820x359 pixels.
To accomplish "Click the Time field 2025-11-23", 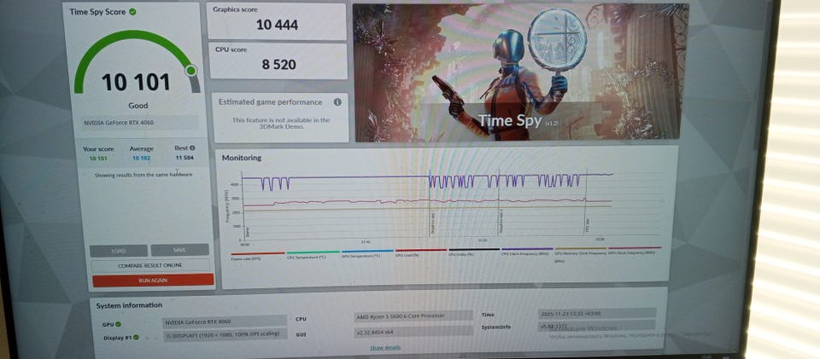I will pyautogui.click(x=597, y=313).
